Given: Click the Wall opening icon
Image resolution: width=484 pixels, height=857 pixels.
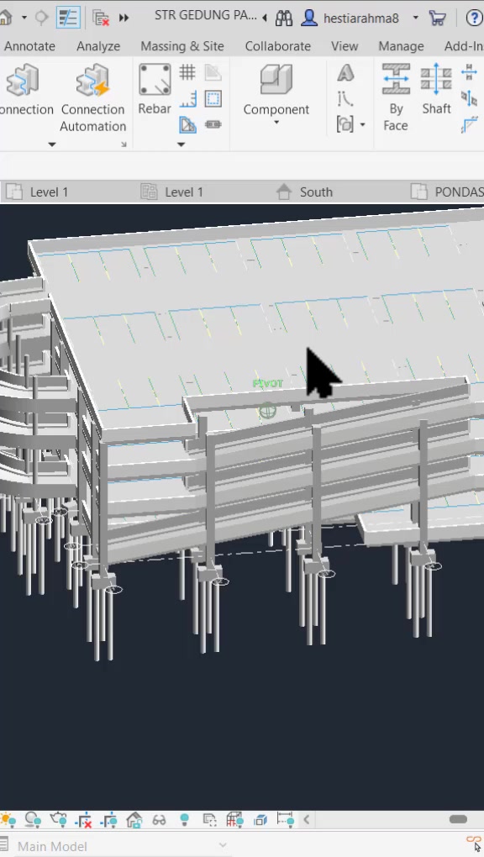Looking at the screenshot, I should [x=469, y=72].
